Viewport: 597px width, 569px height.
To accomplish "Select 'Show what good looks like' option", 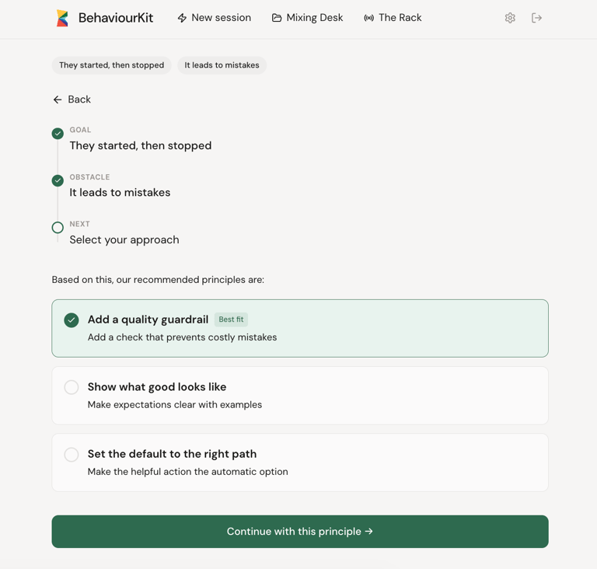I will (x=72, y=387).
